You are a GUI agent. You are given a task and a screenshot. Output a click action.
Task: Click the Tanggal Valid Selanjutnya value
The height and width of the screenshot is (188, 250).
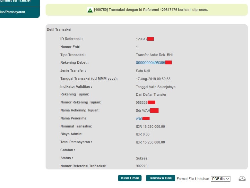click(x=156, y=87)
